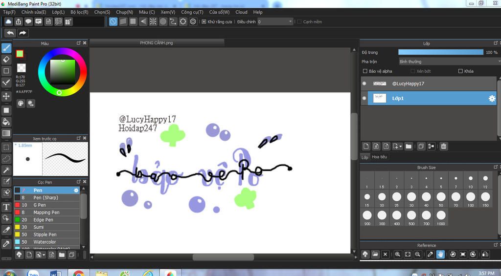Choose brush size 70
Image resolution: width=501 pixels, height=276 pixels.
(456, 199)
